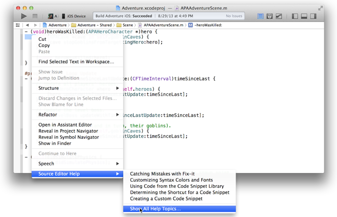337x217 pixels.
Task: Click CFTimeInterval type in code
Action: coord(152,79)
